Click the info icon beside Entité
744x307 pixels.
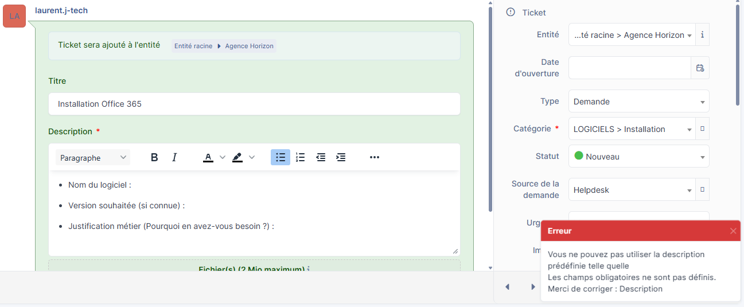click(702, 34)
